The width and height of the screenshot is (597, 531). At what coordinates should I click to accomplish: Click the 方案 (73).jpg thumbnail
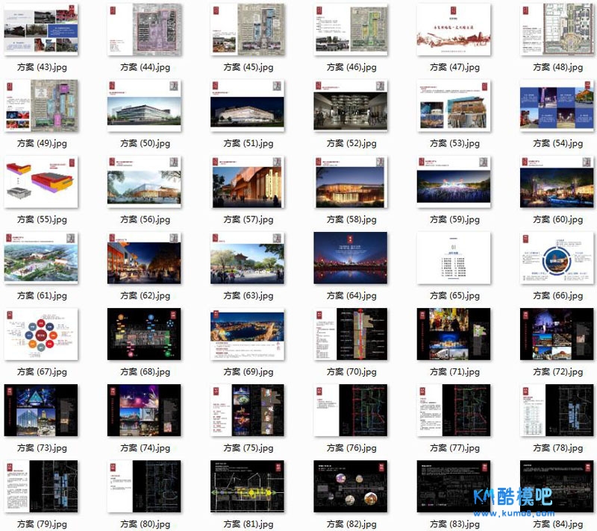pos(41,410)
